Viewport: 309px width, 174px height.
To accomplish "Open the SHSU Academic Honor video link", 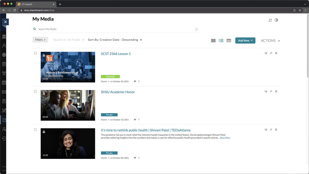I will point(118,92).
